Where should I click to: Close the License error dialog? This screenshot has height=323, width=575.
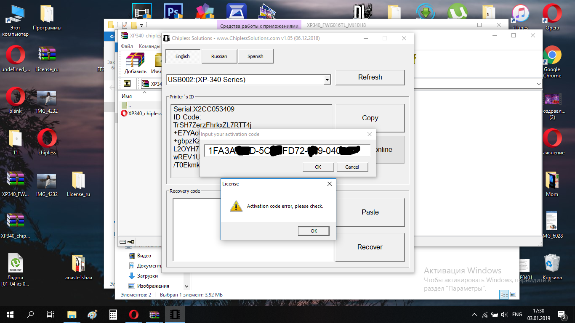(330, 184)
